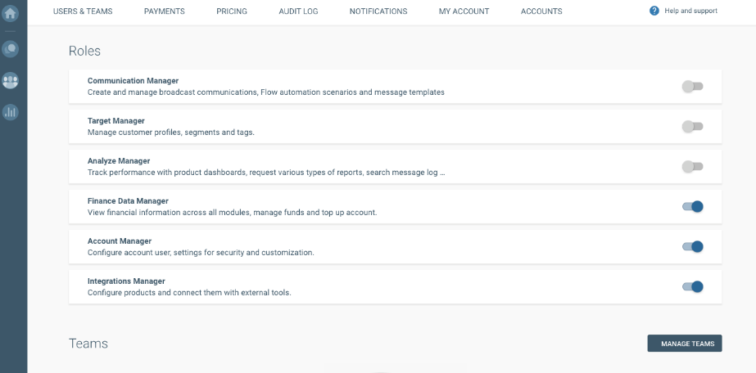Click the Help and support question icon
Viewport: 756px width, 373px height.
click(654, 11)
